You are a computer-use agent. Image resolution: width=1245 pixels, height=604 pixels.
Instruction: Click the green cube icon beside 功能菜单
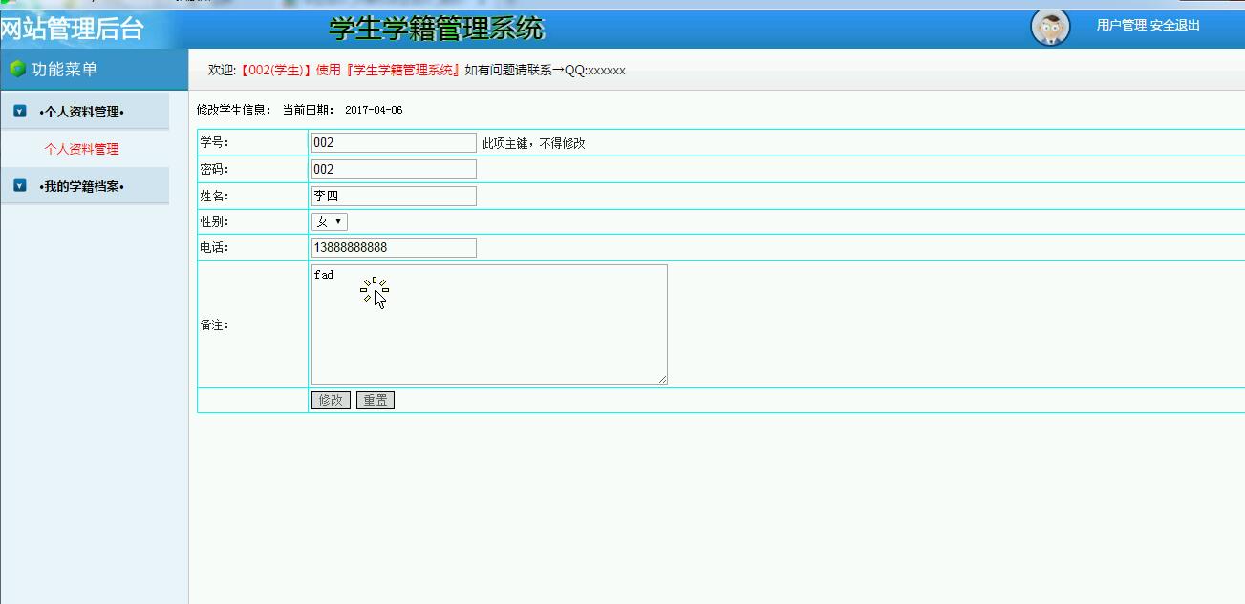pos(17,70)
